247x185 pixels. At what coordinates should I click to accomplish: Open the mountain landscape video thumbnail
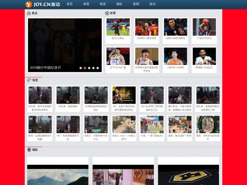(58, 175)
